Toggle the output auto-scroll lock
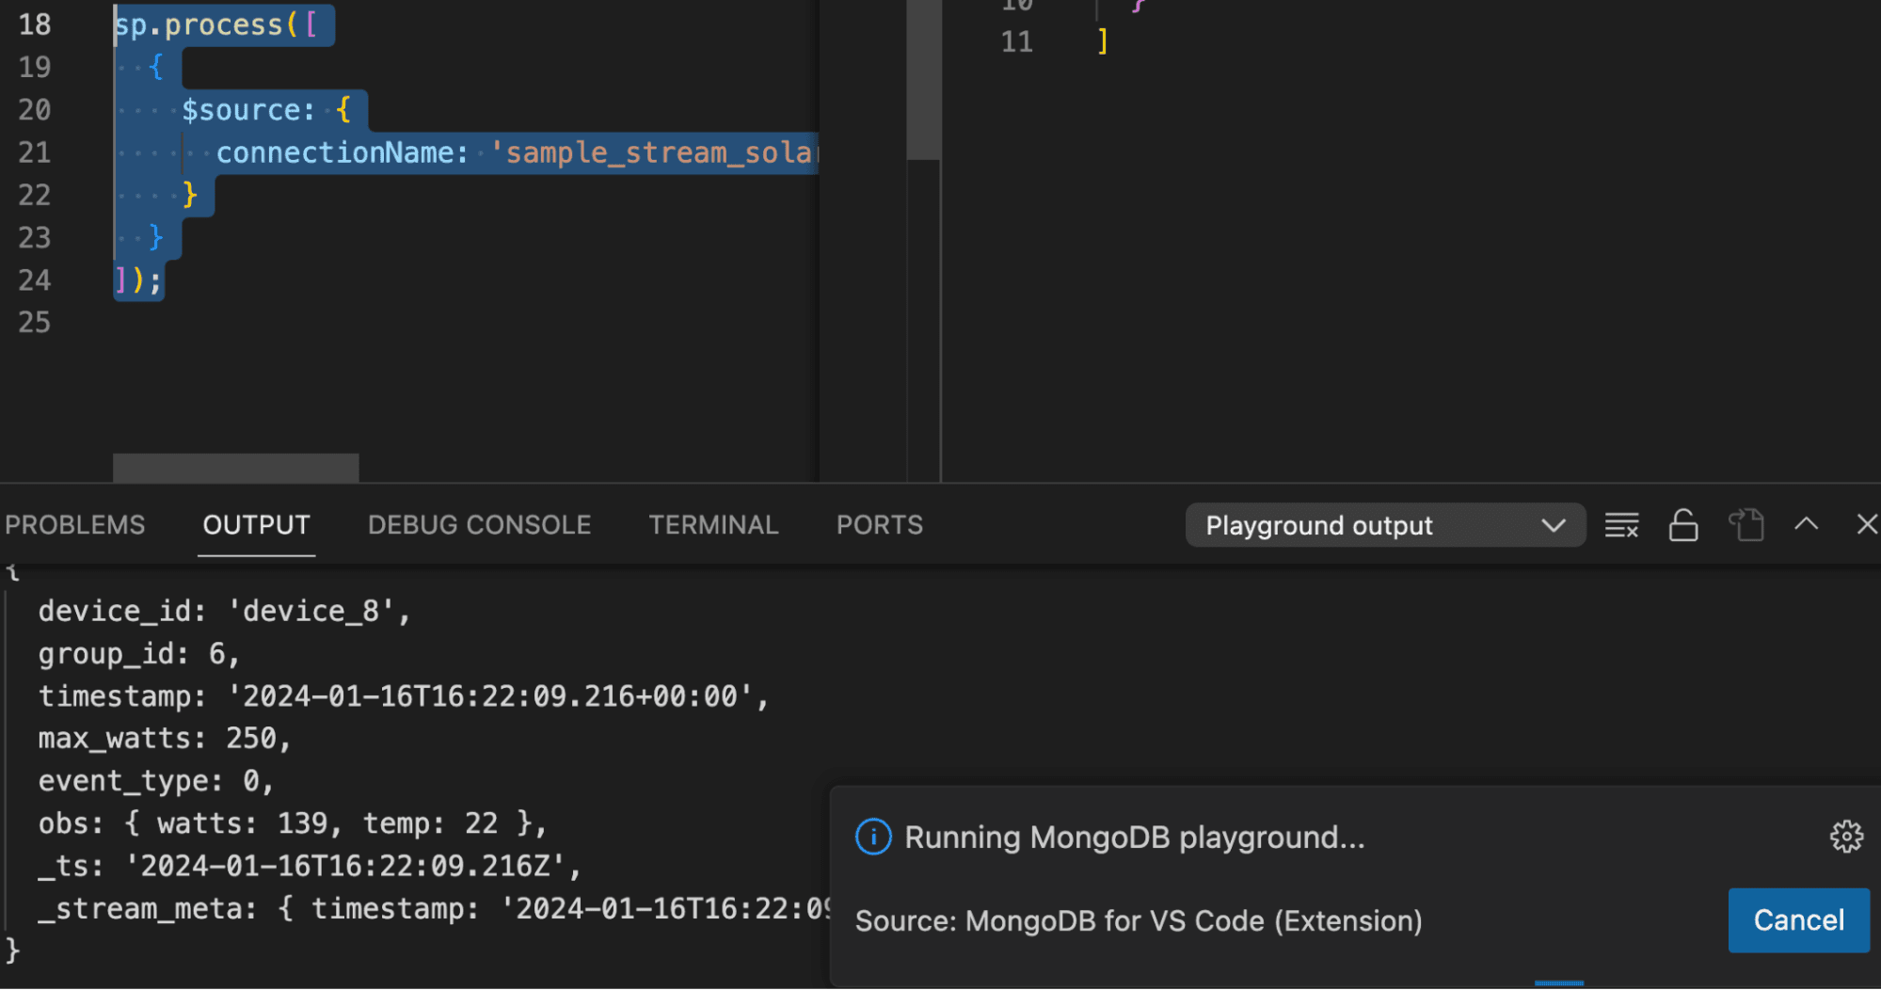Viewport: 1881px width, 990px height. pyautogui.click(x=1682, y=525)
